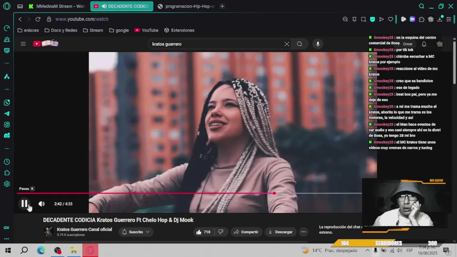Screen dimensions: 457x257
Task: Search open tabs with the top magnifier
Action: [422, 6]
